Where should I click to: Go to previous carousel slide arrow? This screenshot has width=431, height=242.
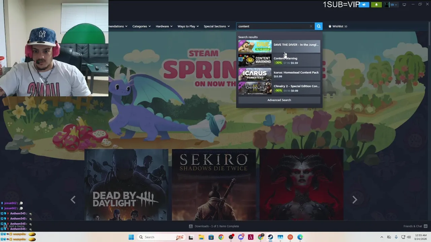[73, 200]
